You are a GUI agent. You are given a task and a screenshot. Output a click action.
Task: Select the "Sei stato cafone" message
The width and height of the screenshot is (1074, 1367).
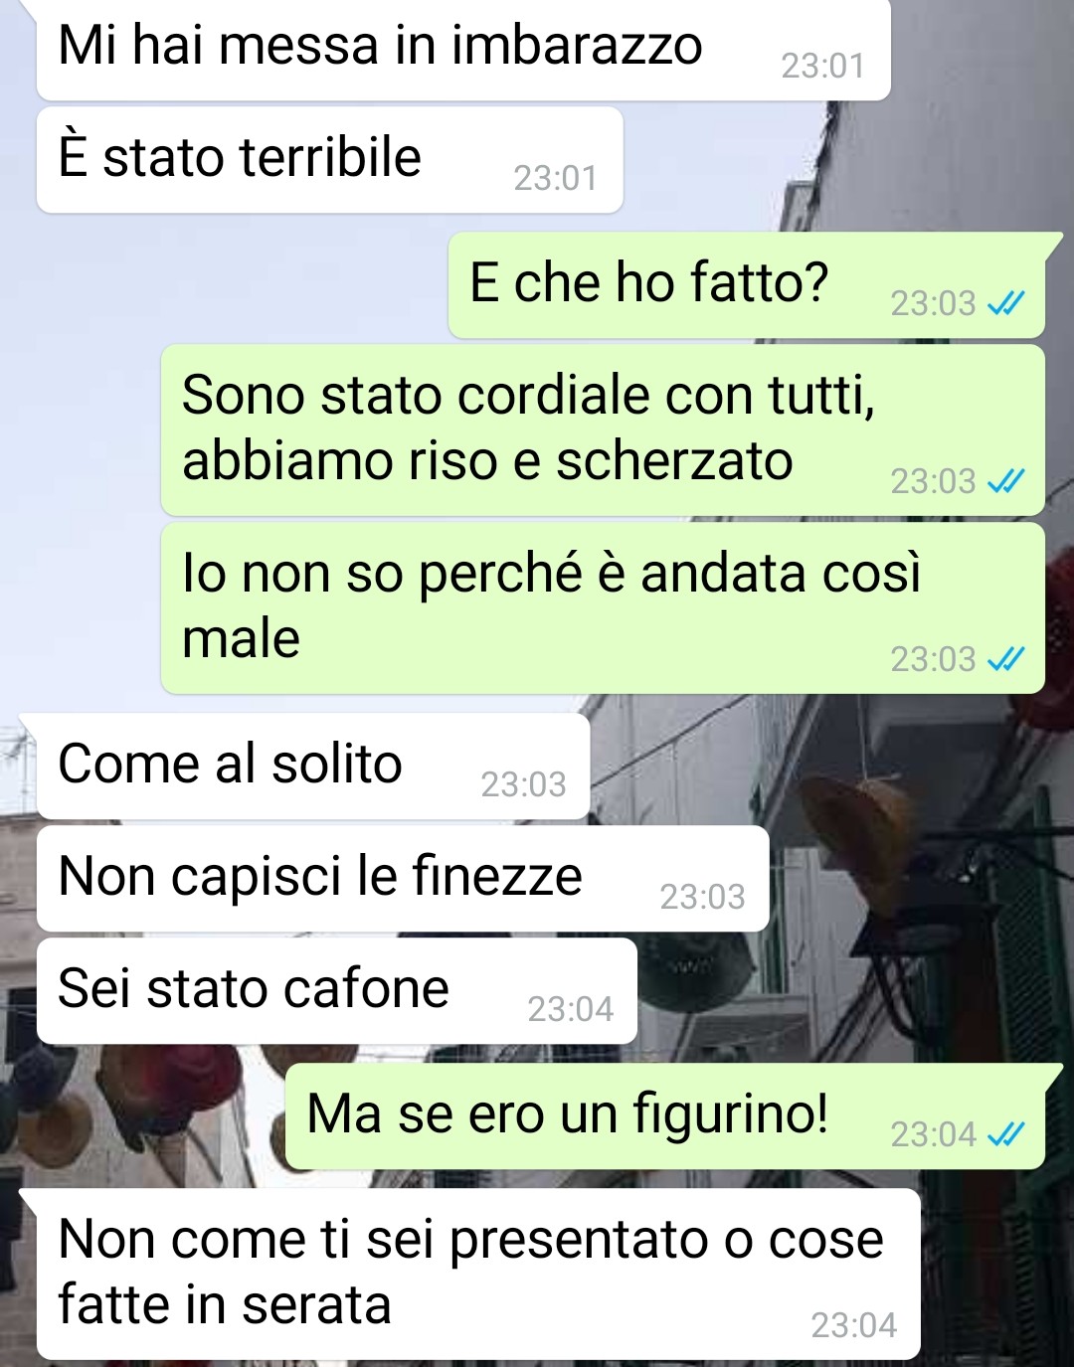pos(336,991)
